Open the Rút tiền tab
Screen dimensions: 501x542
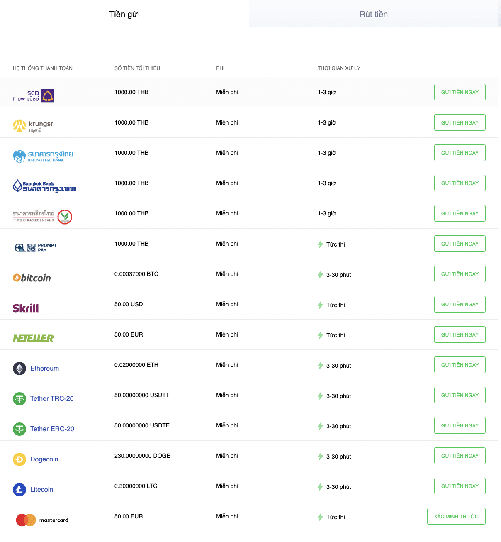(x=374, y=14)
